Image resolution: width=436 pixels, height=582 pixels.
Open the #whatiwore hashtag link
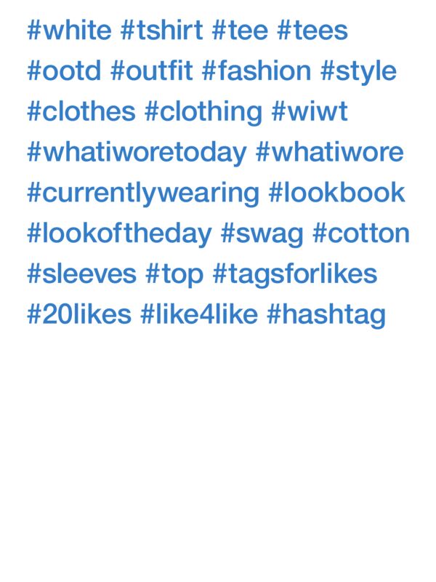click(329, 154)
